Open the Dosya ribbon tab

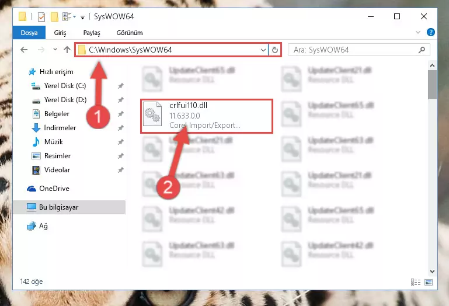tap(29, 33)
